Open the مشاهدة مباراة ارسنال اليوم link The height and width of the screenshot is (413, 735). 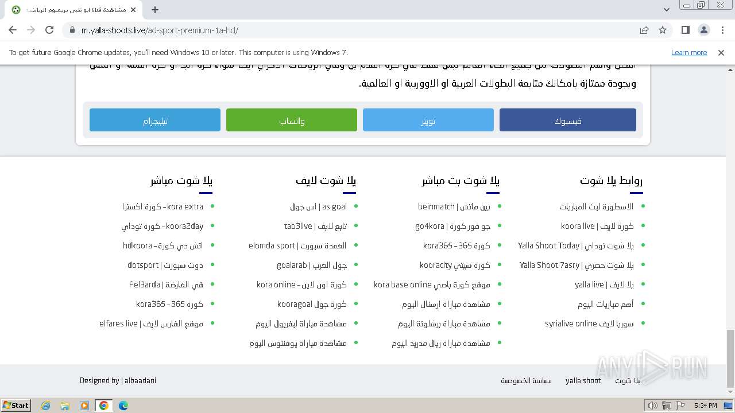[x=446, y=304]
